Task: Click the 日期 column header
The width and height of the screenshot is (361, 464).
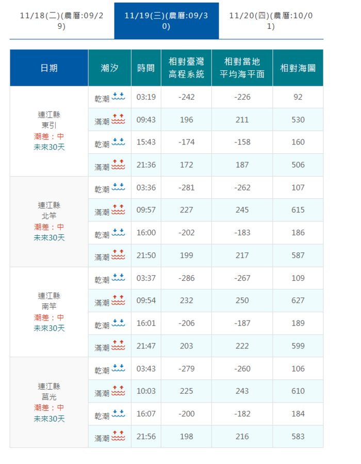Action: pos(49,68)
